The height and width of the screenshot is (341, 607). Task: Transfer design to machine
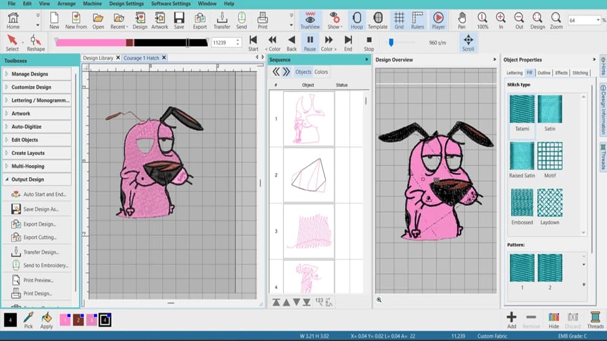[x=222, y=21]
